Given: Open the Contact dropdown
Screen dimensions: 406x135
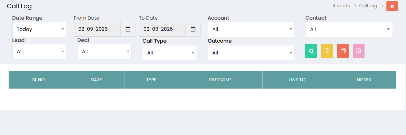Looking at the screenshot, I should point(349,29).
